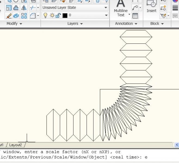Click the Multileader tool icon
This screenshot has height=163, width=179.
(135, 8)
